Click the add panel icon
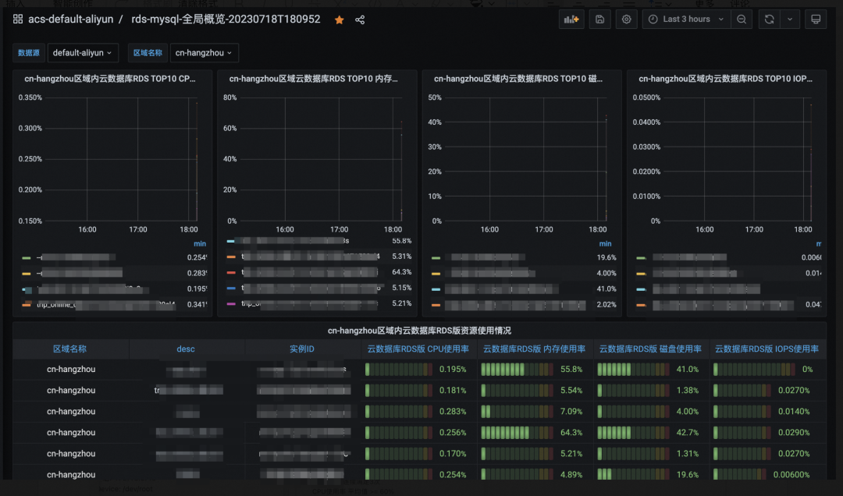 (571, 19)
